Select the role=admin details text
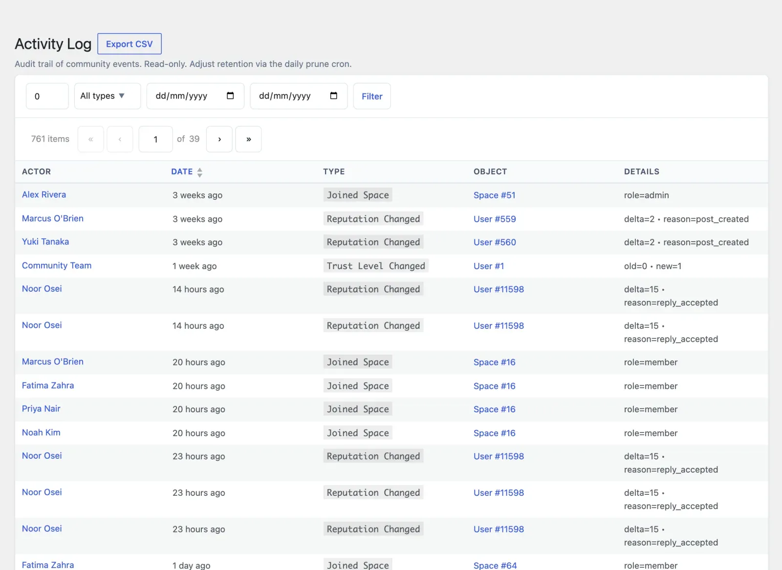The height and width of the screenshot is (570, 782). (x=646, y=195)
